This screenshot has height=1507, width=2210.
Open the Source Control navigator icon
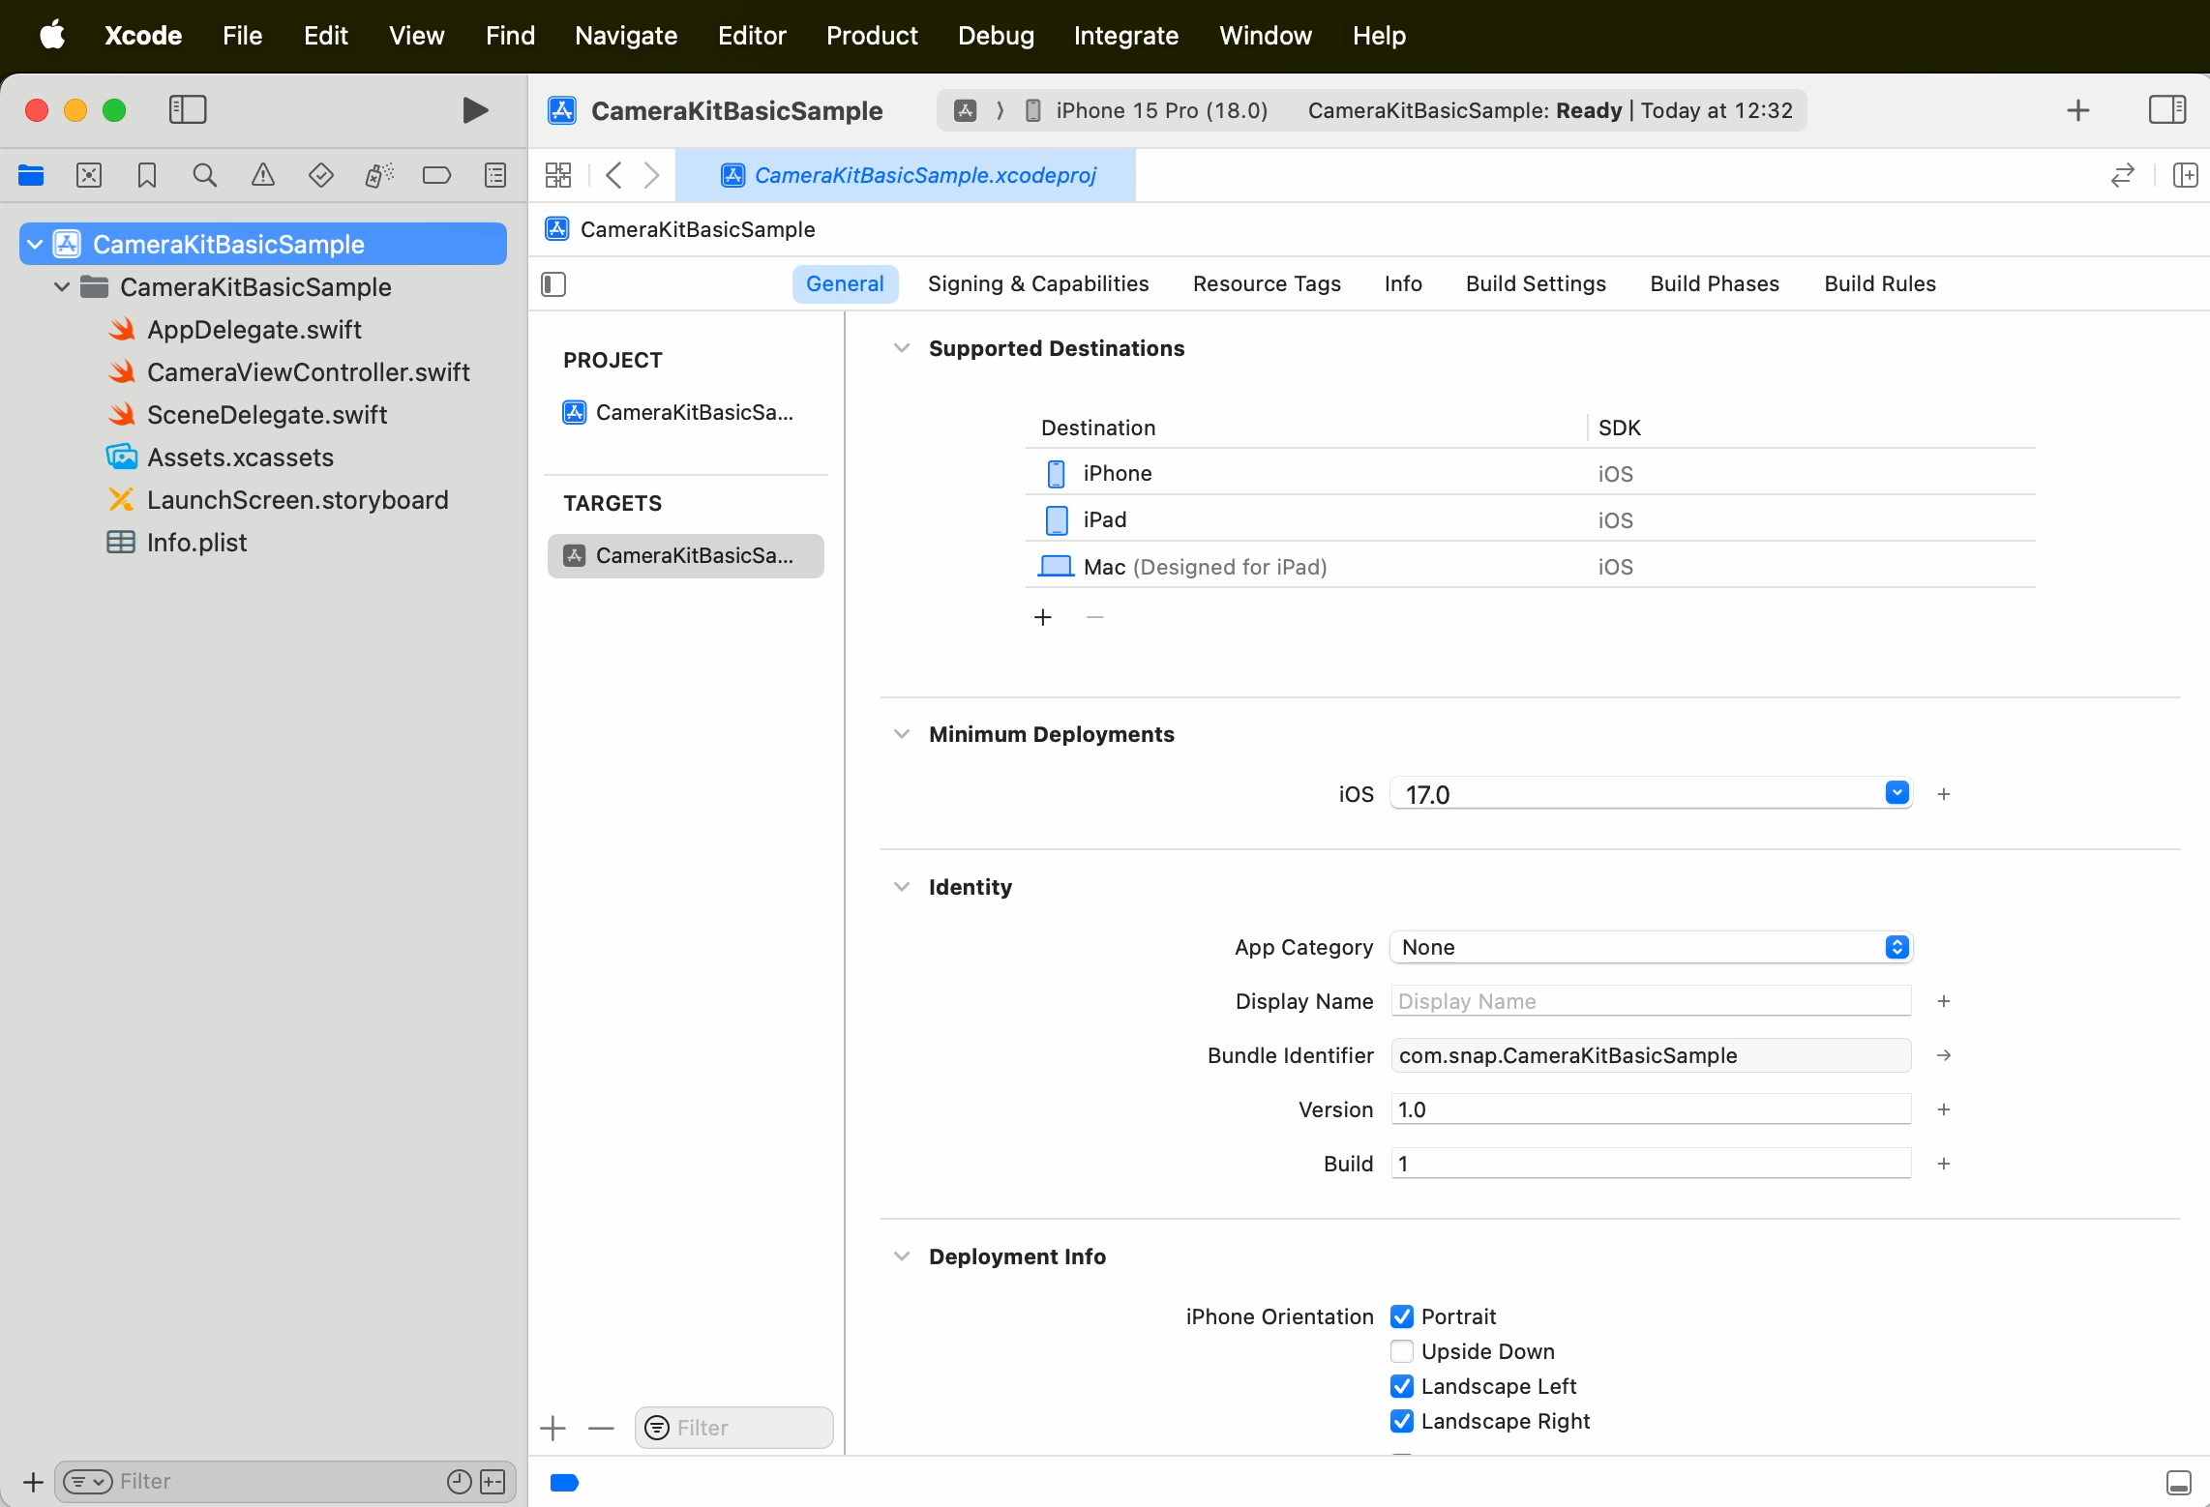(x=88, y=175)
